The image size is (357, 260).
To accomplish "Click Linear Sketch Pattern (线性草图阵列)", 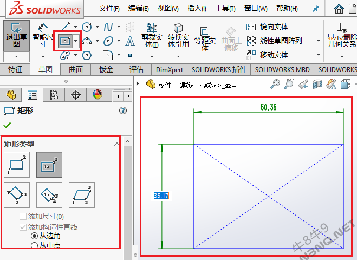I will (274, 41).
